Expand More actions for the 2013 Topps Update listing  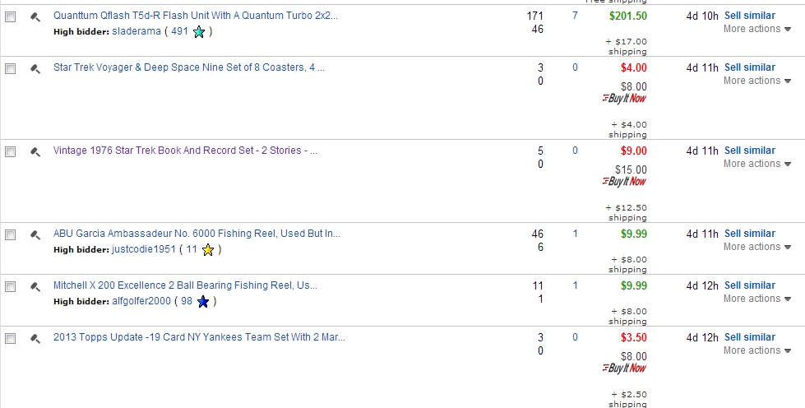click(x=757, y=350)
